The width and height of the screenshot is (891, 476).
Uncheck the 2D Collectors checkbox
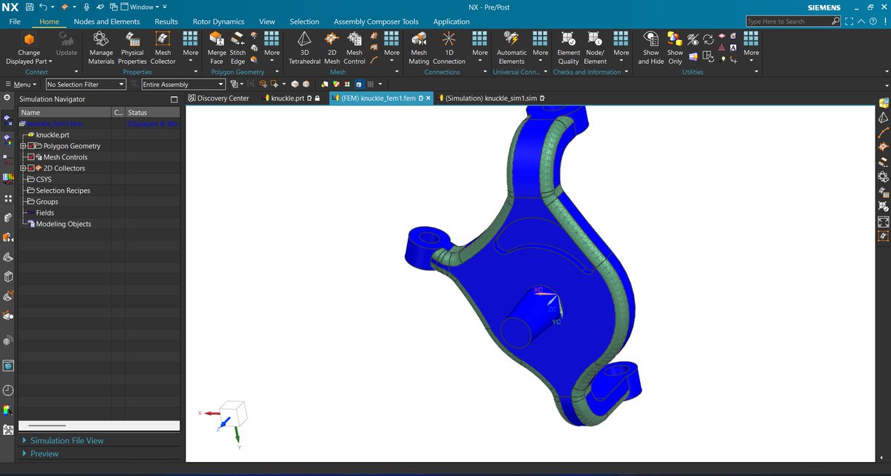tap(30, 168)
